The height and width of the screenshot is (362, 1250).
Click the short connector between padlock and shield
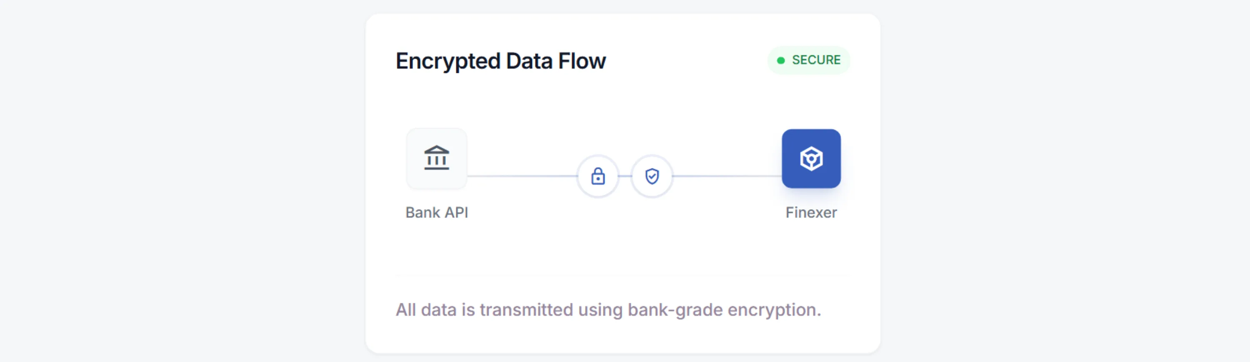click(625, 176)
